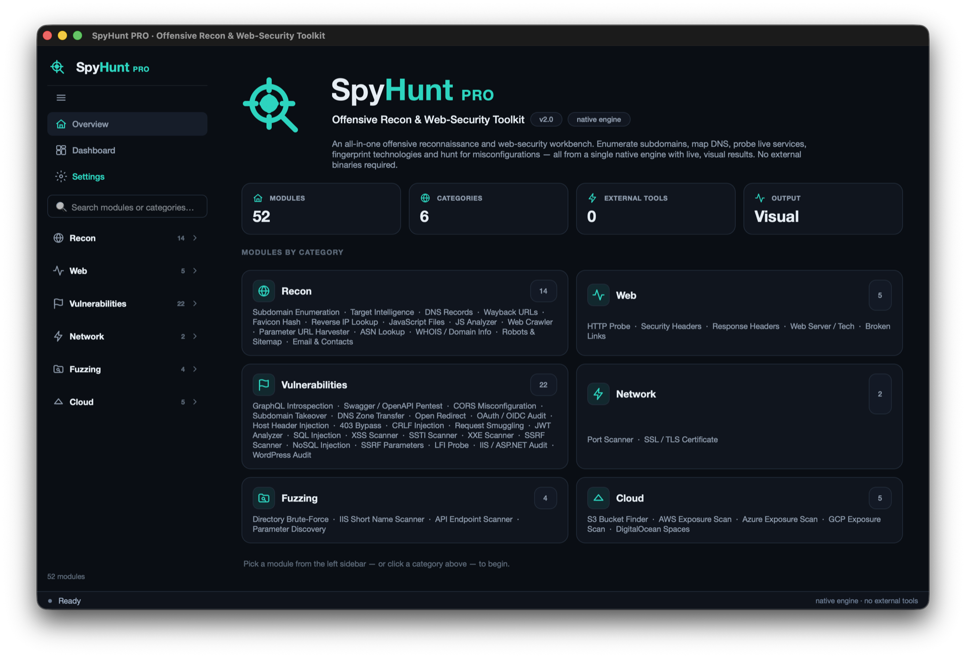Click the search magnifier icon
Image resolution: width=966 pixels, height=658 pixels.
pos(61,207)
